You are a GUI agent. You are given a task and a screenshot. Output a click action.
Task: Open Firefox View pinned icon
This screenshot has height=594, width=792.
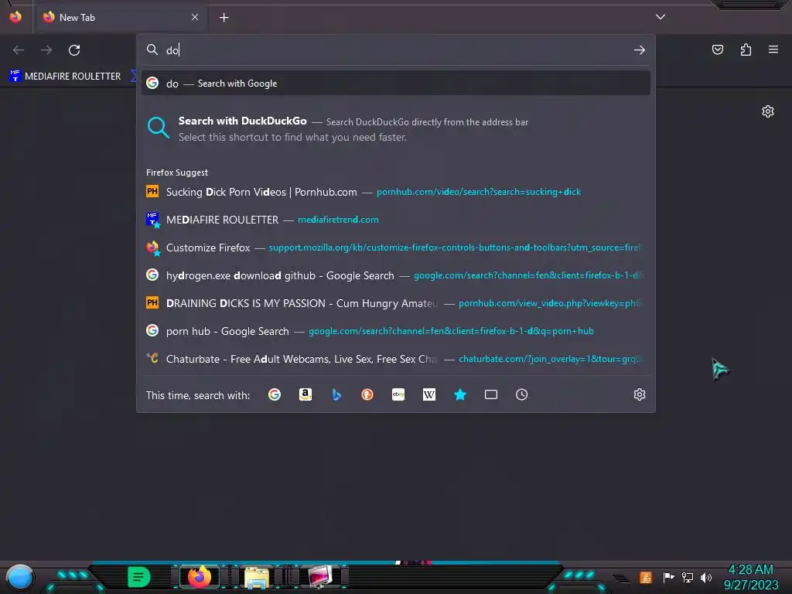pos(15,17)
